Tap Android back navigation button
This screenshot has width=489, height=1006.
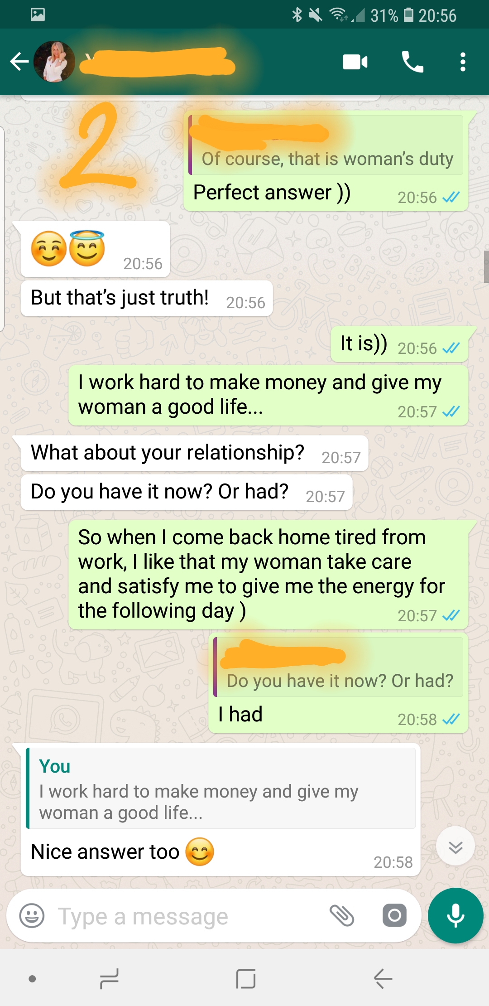[x=383, y=979]
